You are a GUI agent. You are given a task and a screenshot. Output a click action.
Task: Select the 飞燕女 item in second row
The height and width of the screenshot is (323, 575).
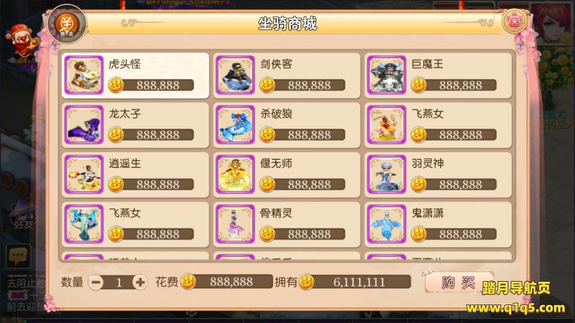click(x=438, y=125)
